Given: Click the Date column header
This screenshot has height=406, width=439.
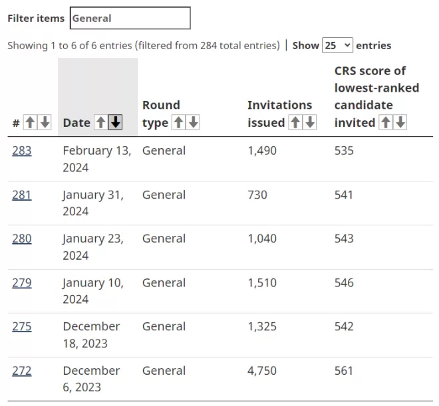Looking at the screenshot, I should pyautogui.click(x=76, y=123).
